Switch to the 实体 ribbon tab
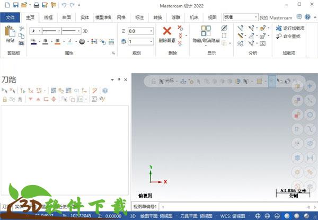 (x=85, y=17)
